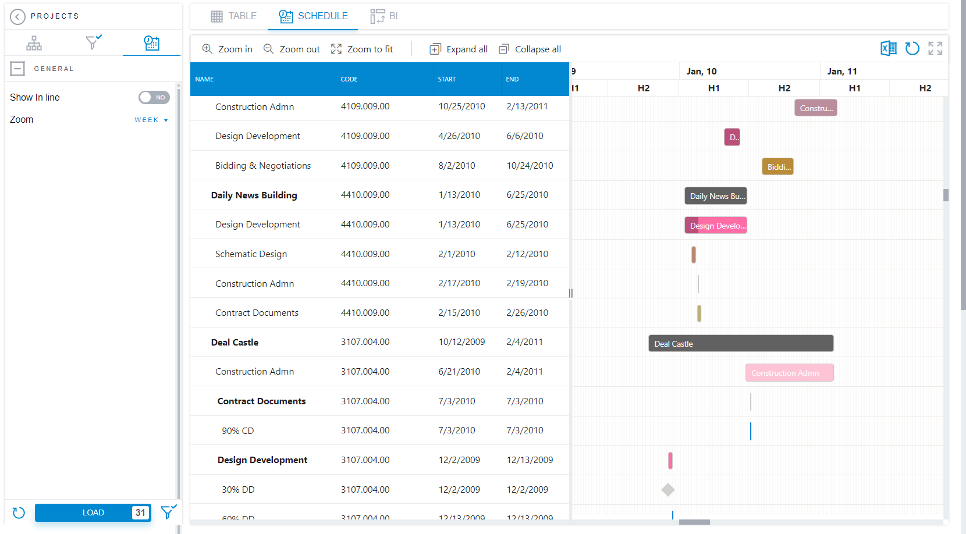Viewport: 966px width, 534px height.
Task: Switch to the TABLE tab
Action: click(x=234, y=16)
